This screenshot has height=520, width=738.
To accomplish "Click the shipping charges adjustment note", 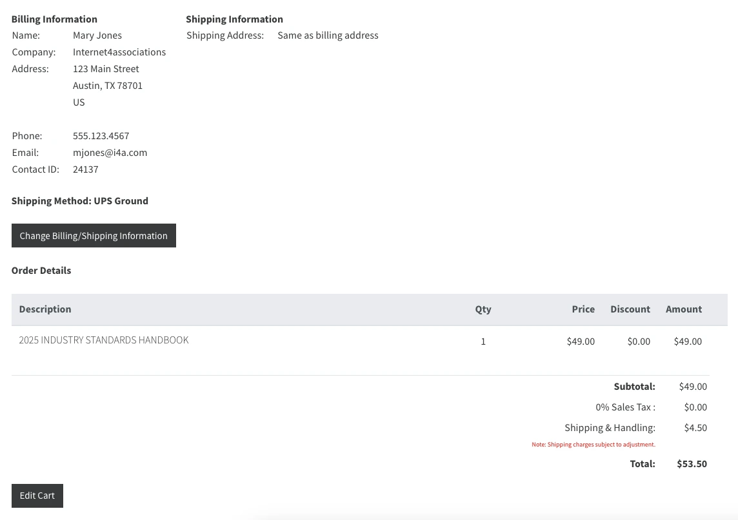I will click(593, 444).
